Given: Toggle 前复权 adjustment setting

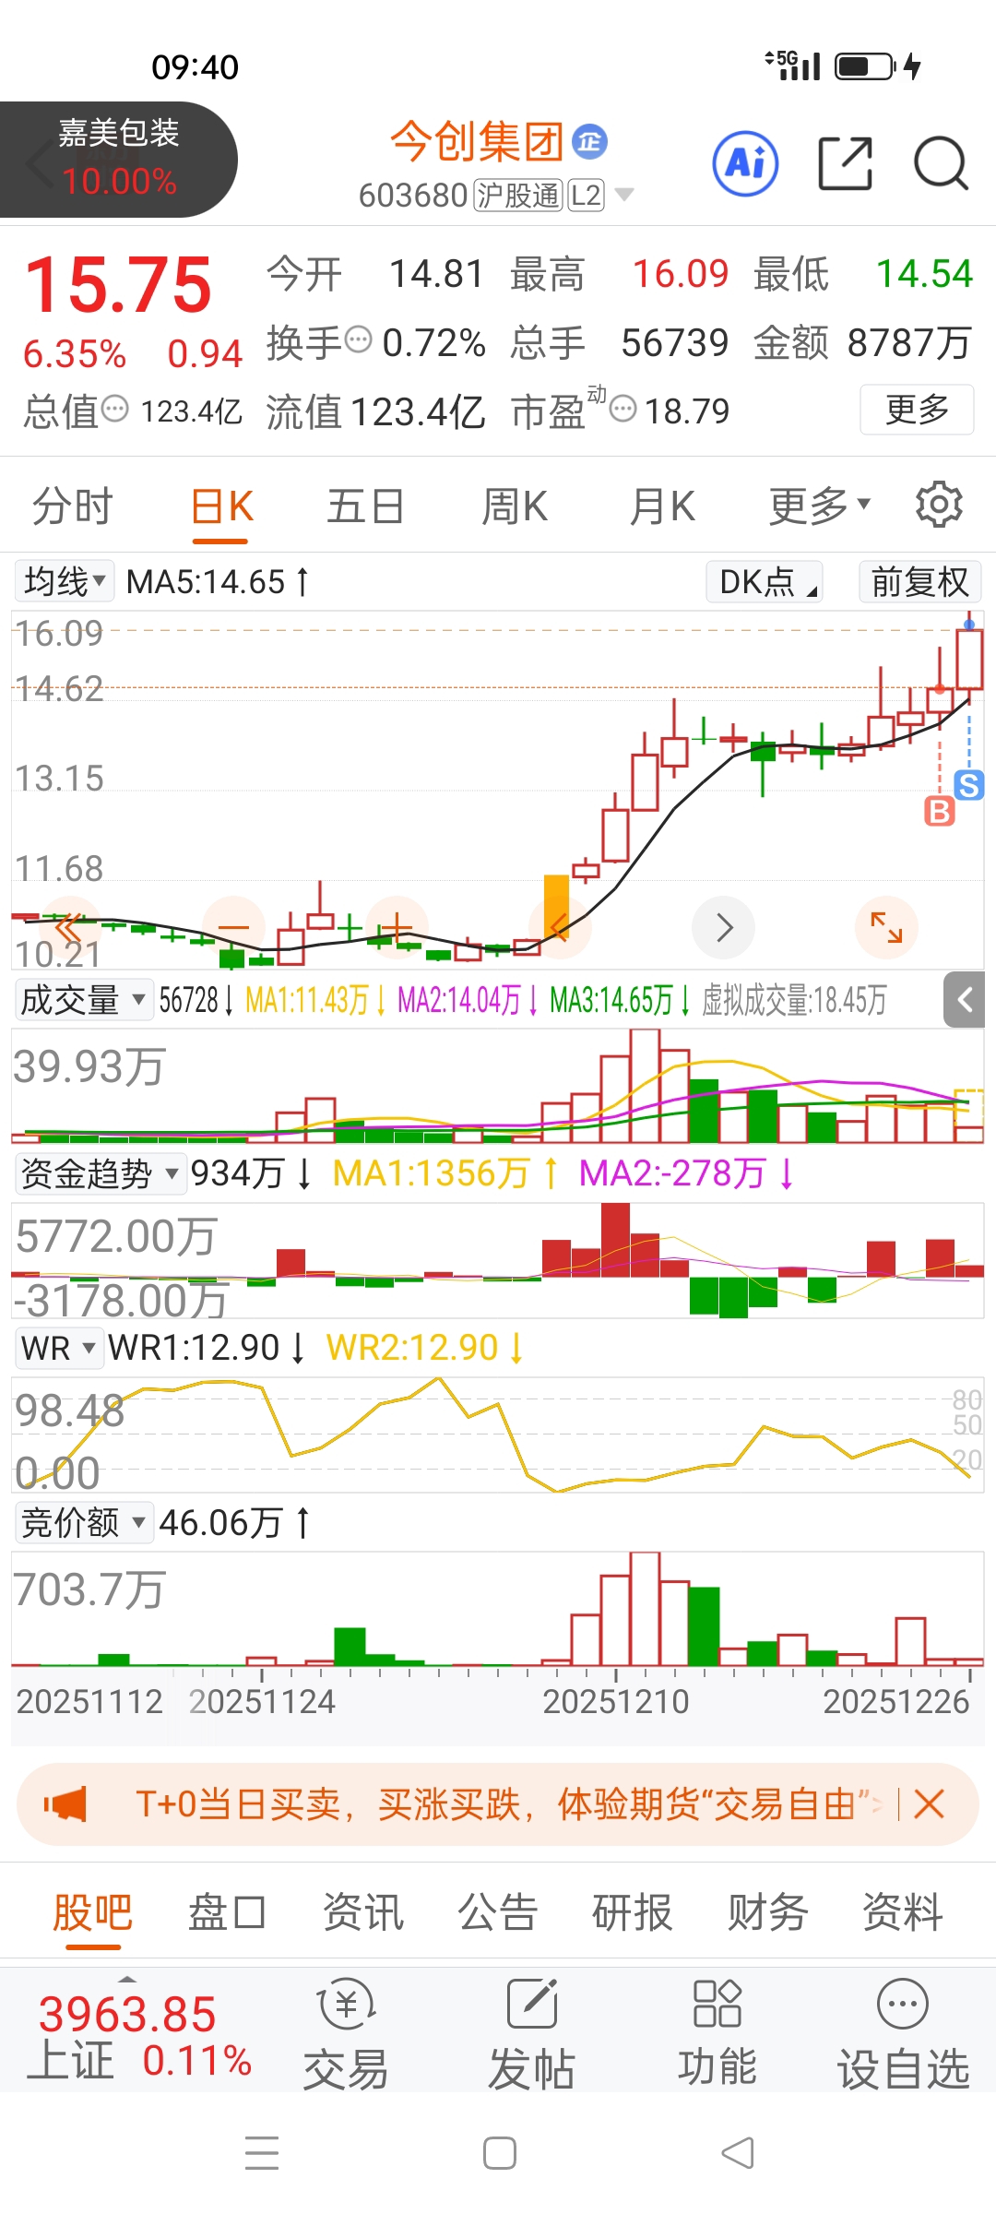Looking at the screenshot, I should coord(919,581).
